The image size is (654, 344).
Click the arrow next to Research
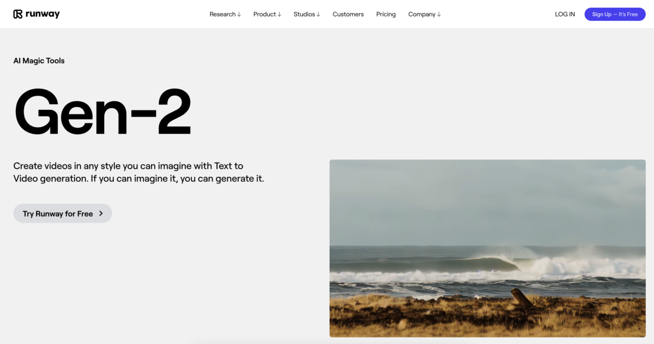(x=239, y=15)
